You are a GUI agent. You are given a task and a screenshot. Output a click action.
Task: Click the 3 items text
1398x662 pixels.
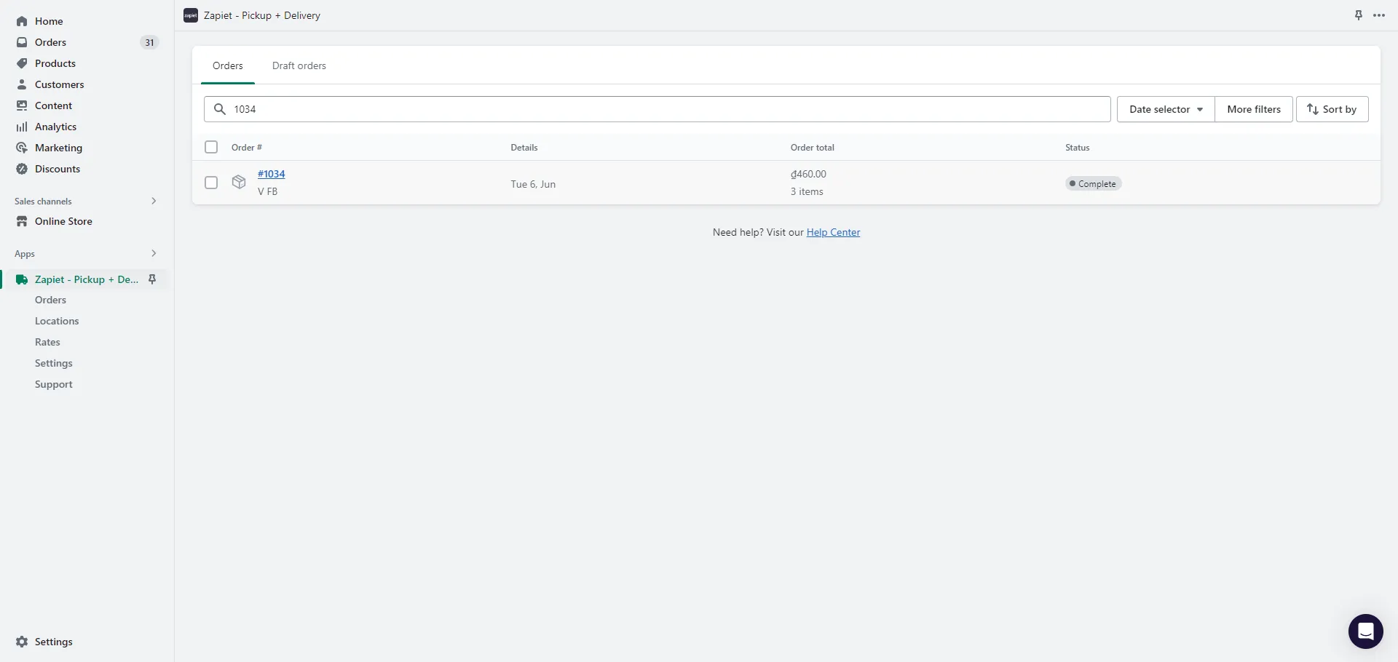click(807, 191)
